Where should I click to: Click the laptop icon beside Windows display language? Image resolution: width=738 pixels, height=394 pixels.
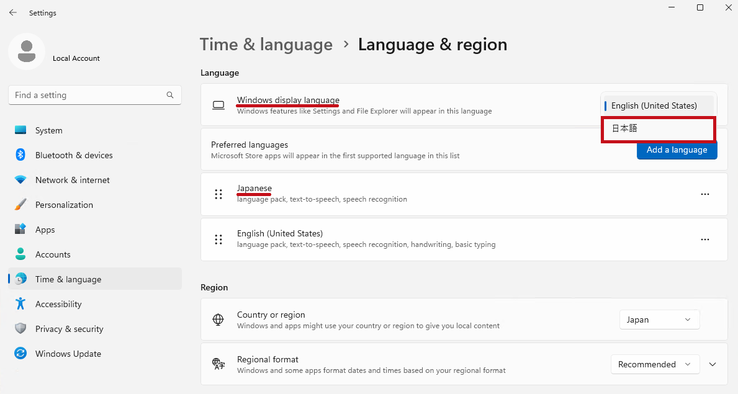(218, 105)
